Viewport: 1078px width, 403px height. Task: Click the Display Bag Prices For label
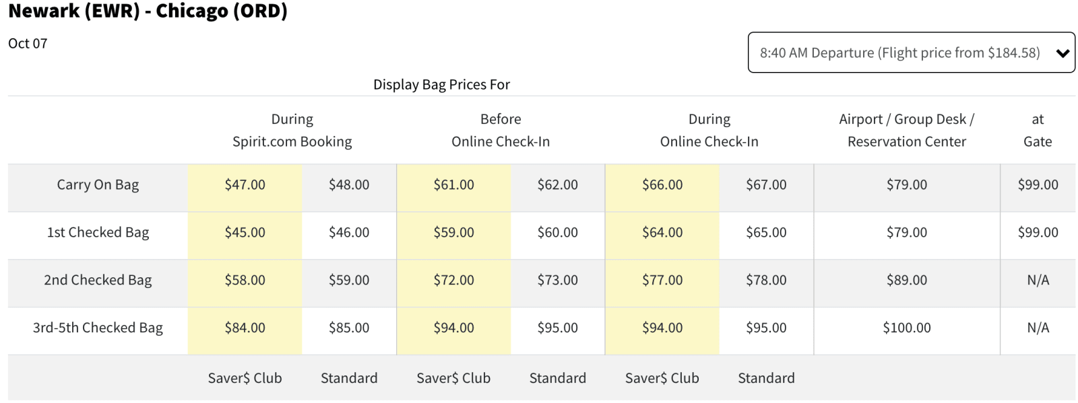click(x=441, y=85)
